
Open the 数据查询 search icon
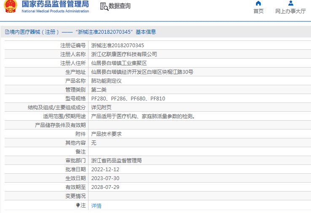pos(104,7)
